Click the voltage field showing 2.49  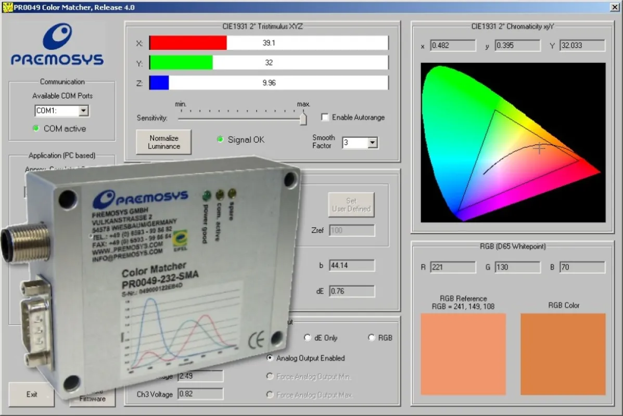[x=200, y=376]
